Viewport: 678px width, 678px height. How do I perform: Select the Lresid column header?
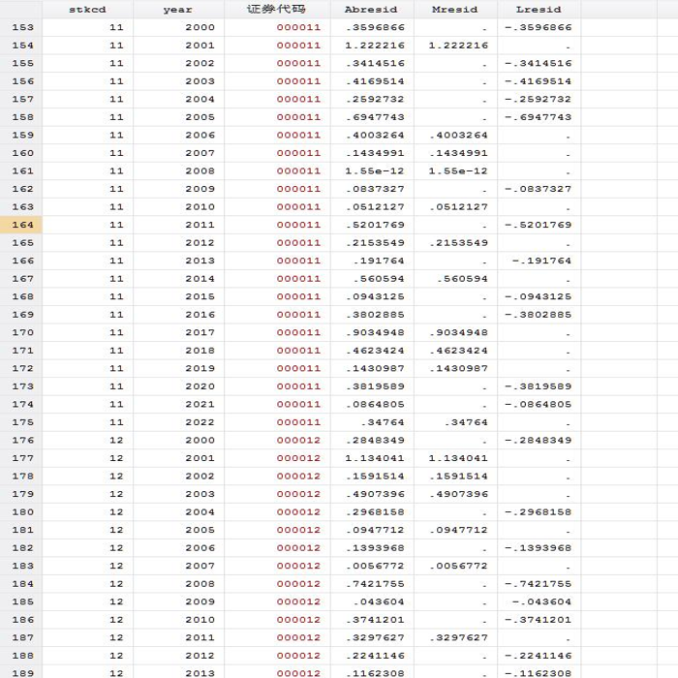[x=539, y=9]
